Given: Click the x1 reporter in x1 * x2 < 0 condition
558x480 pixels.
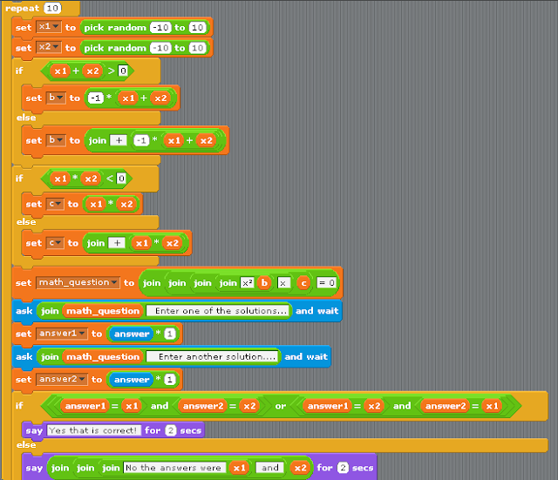Looking at the screenshot, I should coord(60,179).
